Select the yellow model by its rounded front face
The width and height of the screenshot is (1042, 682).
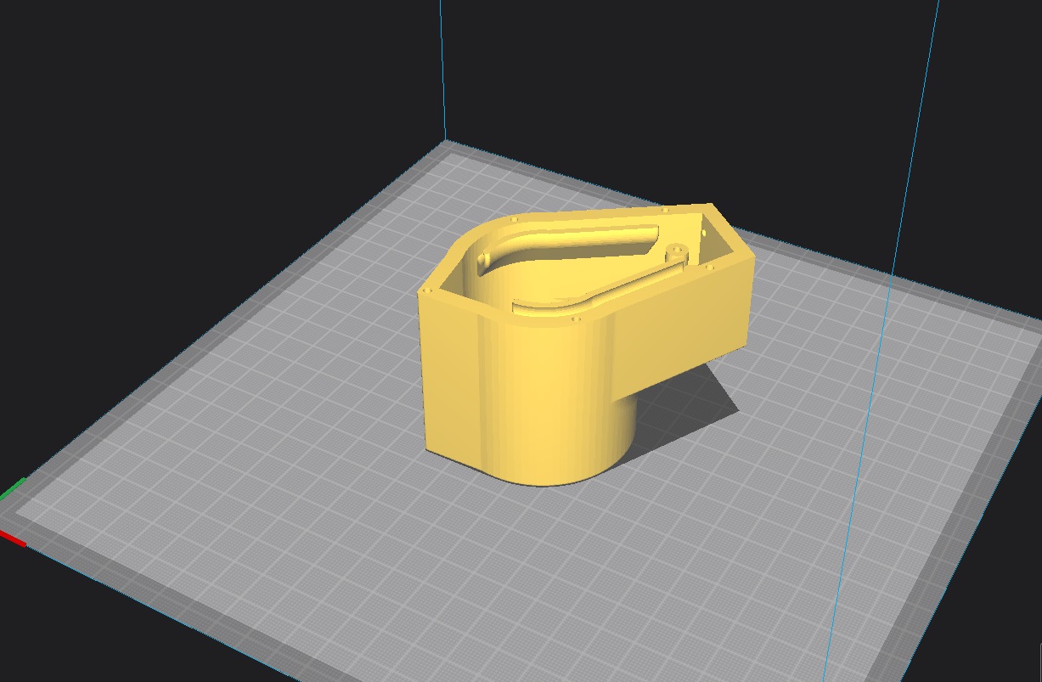click(x=552, y=399)
